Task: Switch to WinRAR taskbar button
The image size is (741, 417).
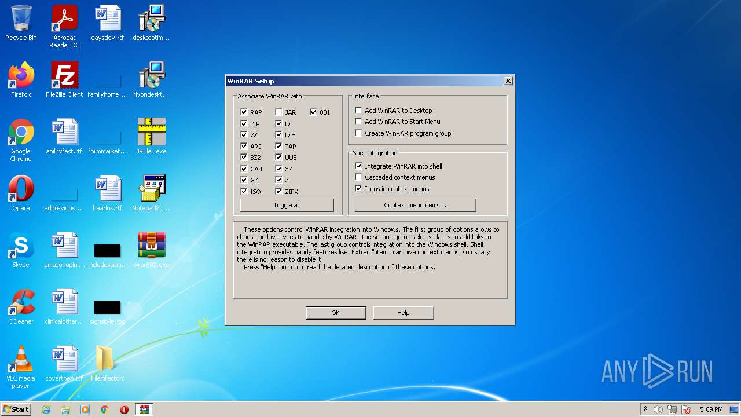Action: (x=144, y=409)
